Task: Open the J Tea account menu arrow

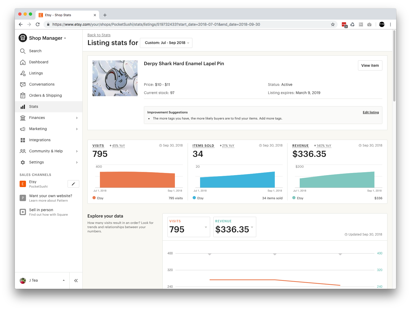Action: (x=64, y=280)
